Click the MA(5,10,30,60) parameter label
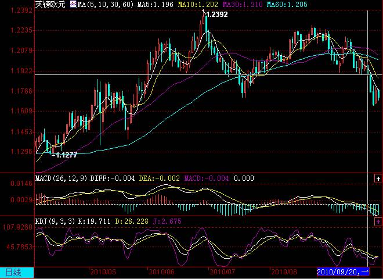Image resolution: width=383 pixels, height=279 pixels. (106, 5)
